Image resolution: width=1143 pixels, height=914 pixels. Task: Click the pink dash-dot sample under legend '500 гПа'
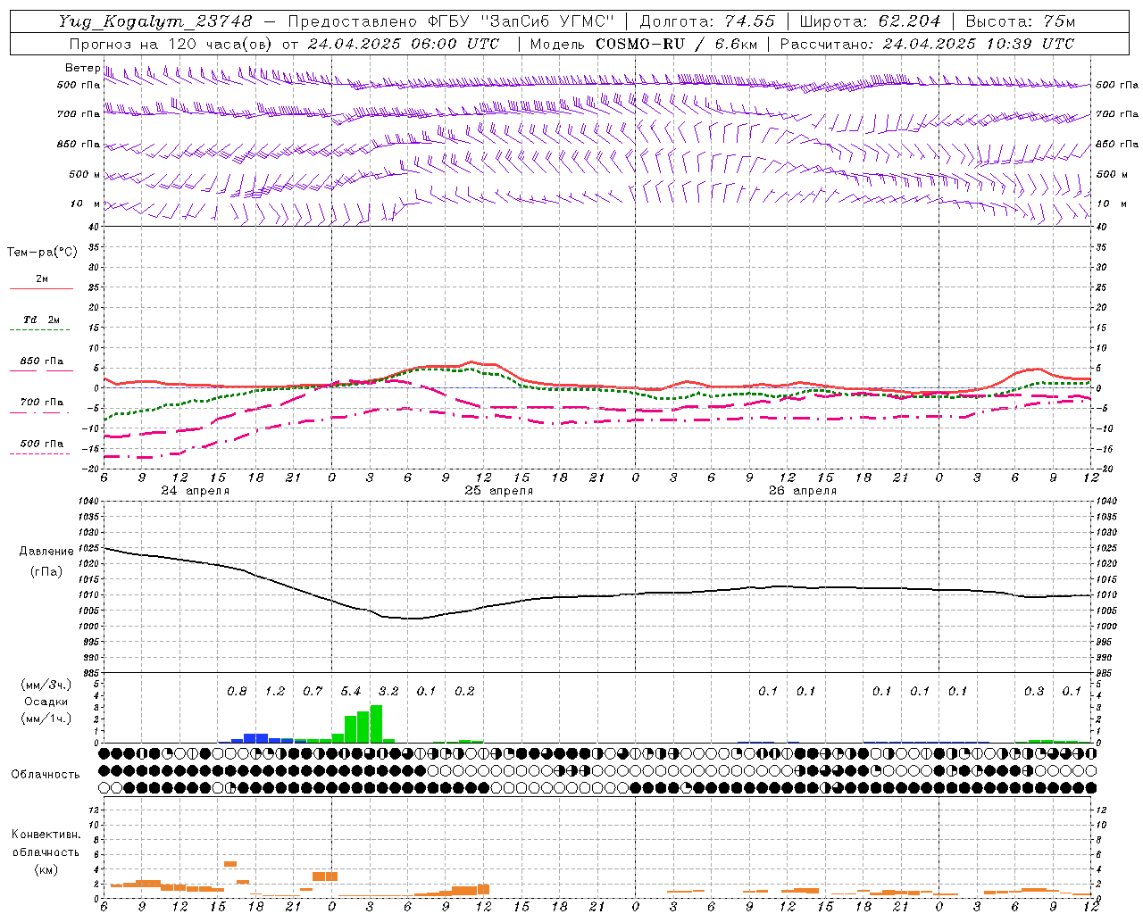(41, 453)
